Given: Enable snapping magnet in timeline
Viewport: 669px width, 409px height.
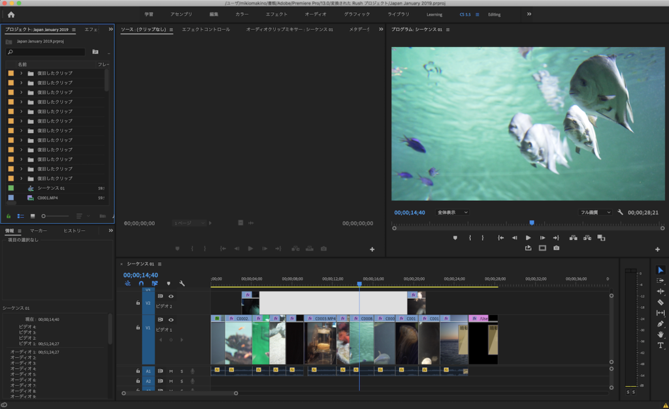Looking at the screenshot, I should click(141, 283).
